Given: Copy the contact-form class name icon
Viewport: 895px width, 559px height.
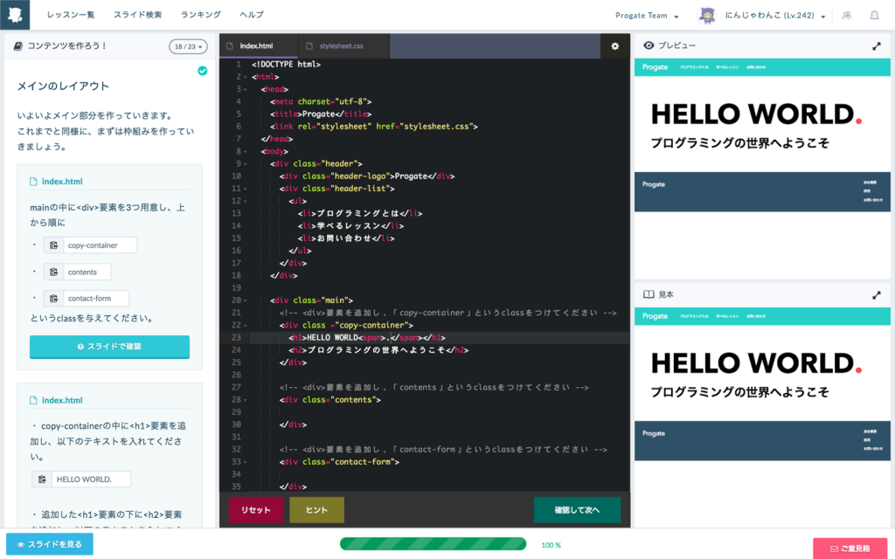Looking at the screenshot, I should tap(53, 299).
